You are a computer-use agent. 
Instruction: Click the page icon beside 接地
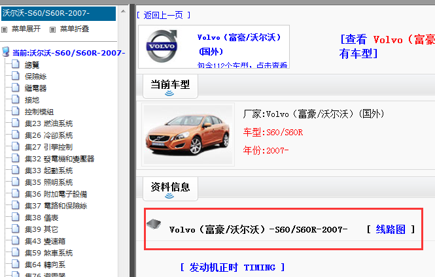pyautogui.click(x=16, y=99)
